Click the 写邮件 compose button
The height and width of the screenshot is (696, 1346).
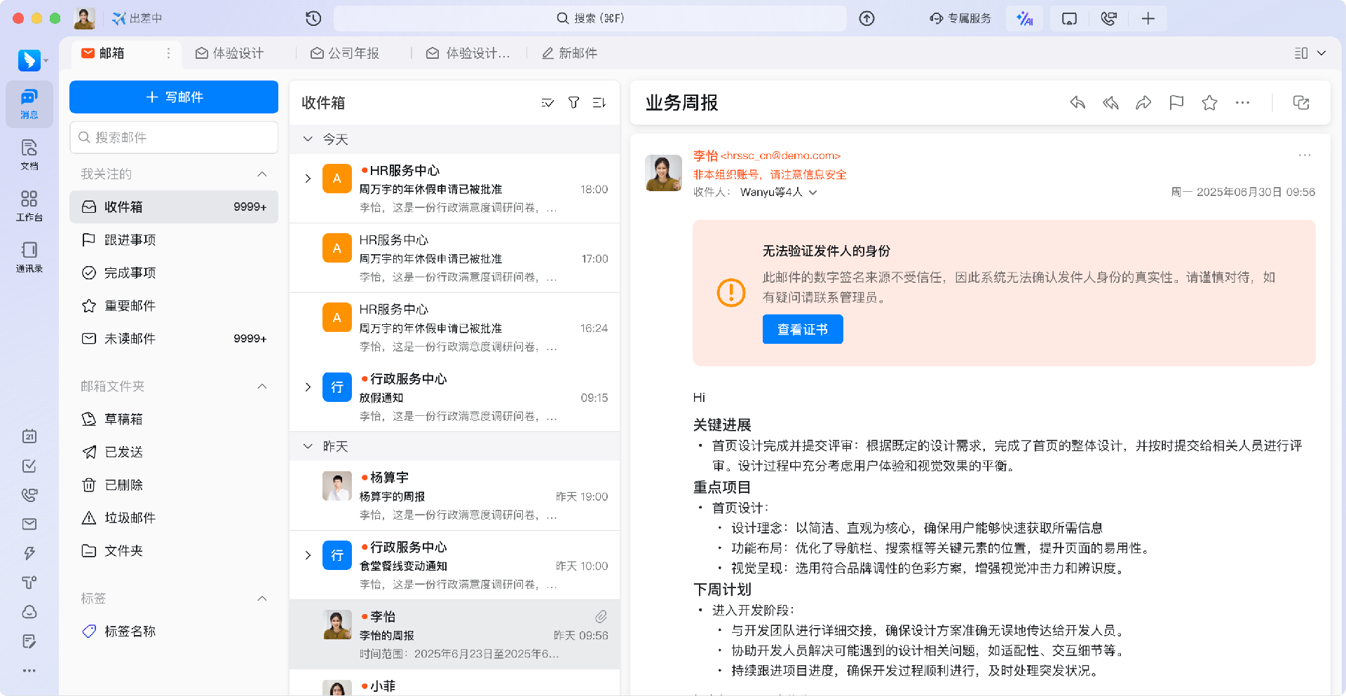pos(174,97)
